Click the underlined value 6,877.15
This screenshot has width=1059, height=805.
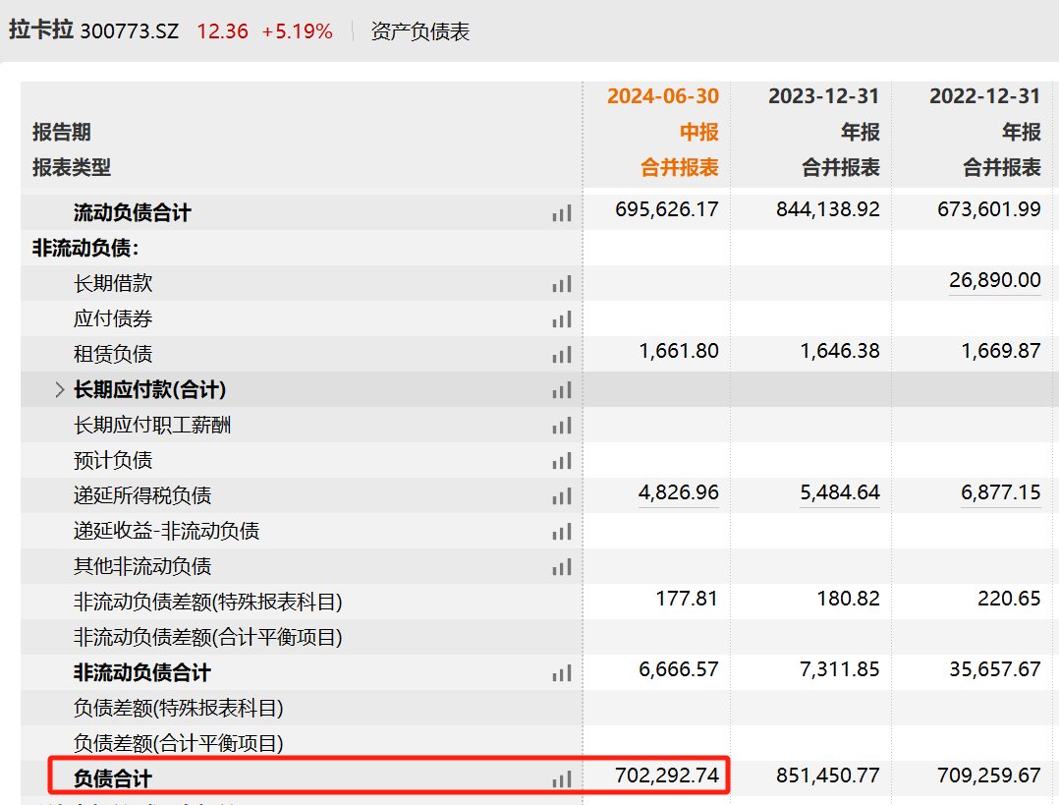pyautogui.click(x=1001, y=495)
